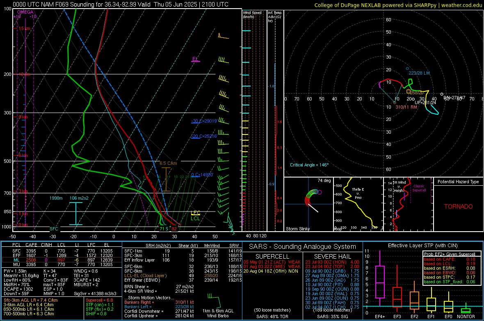Image resolution: width=484 pixels, height=321 pixels.
Task: Select the EFF parcel row label
Action: tap(16, 255)
